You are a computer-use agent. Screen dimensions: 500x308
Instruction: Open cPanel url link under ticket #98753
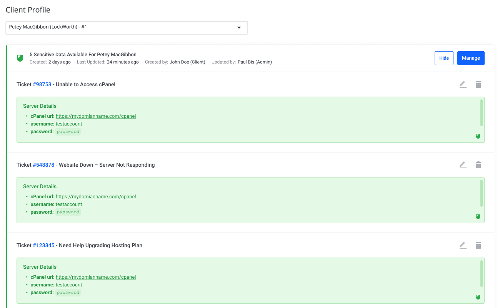pos(96,116)
